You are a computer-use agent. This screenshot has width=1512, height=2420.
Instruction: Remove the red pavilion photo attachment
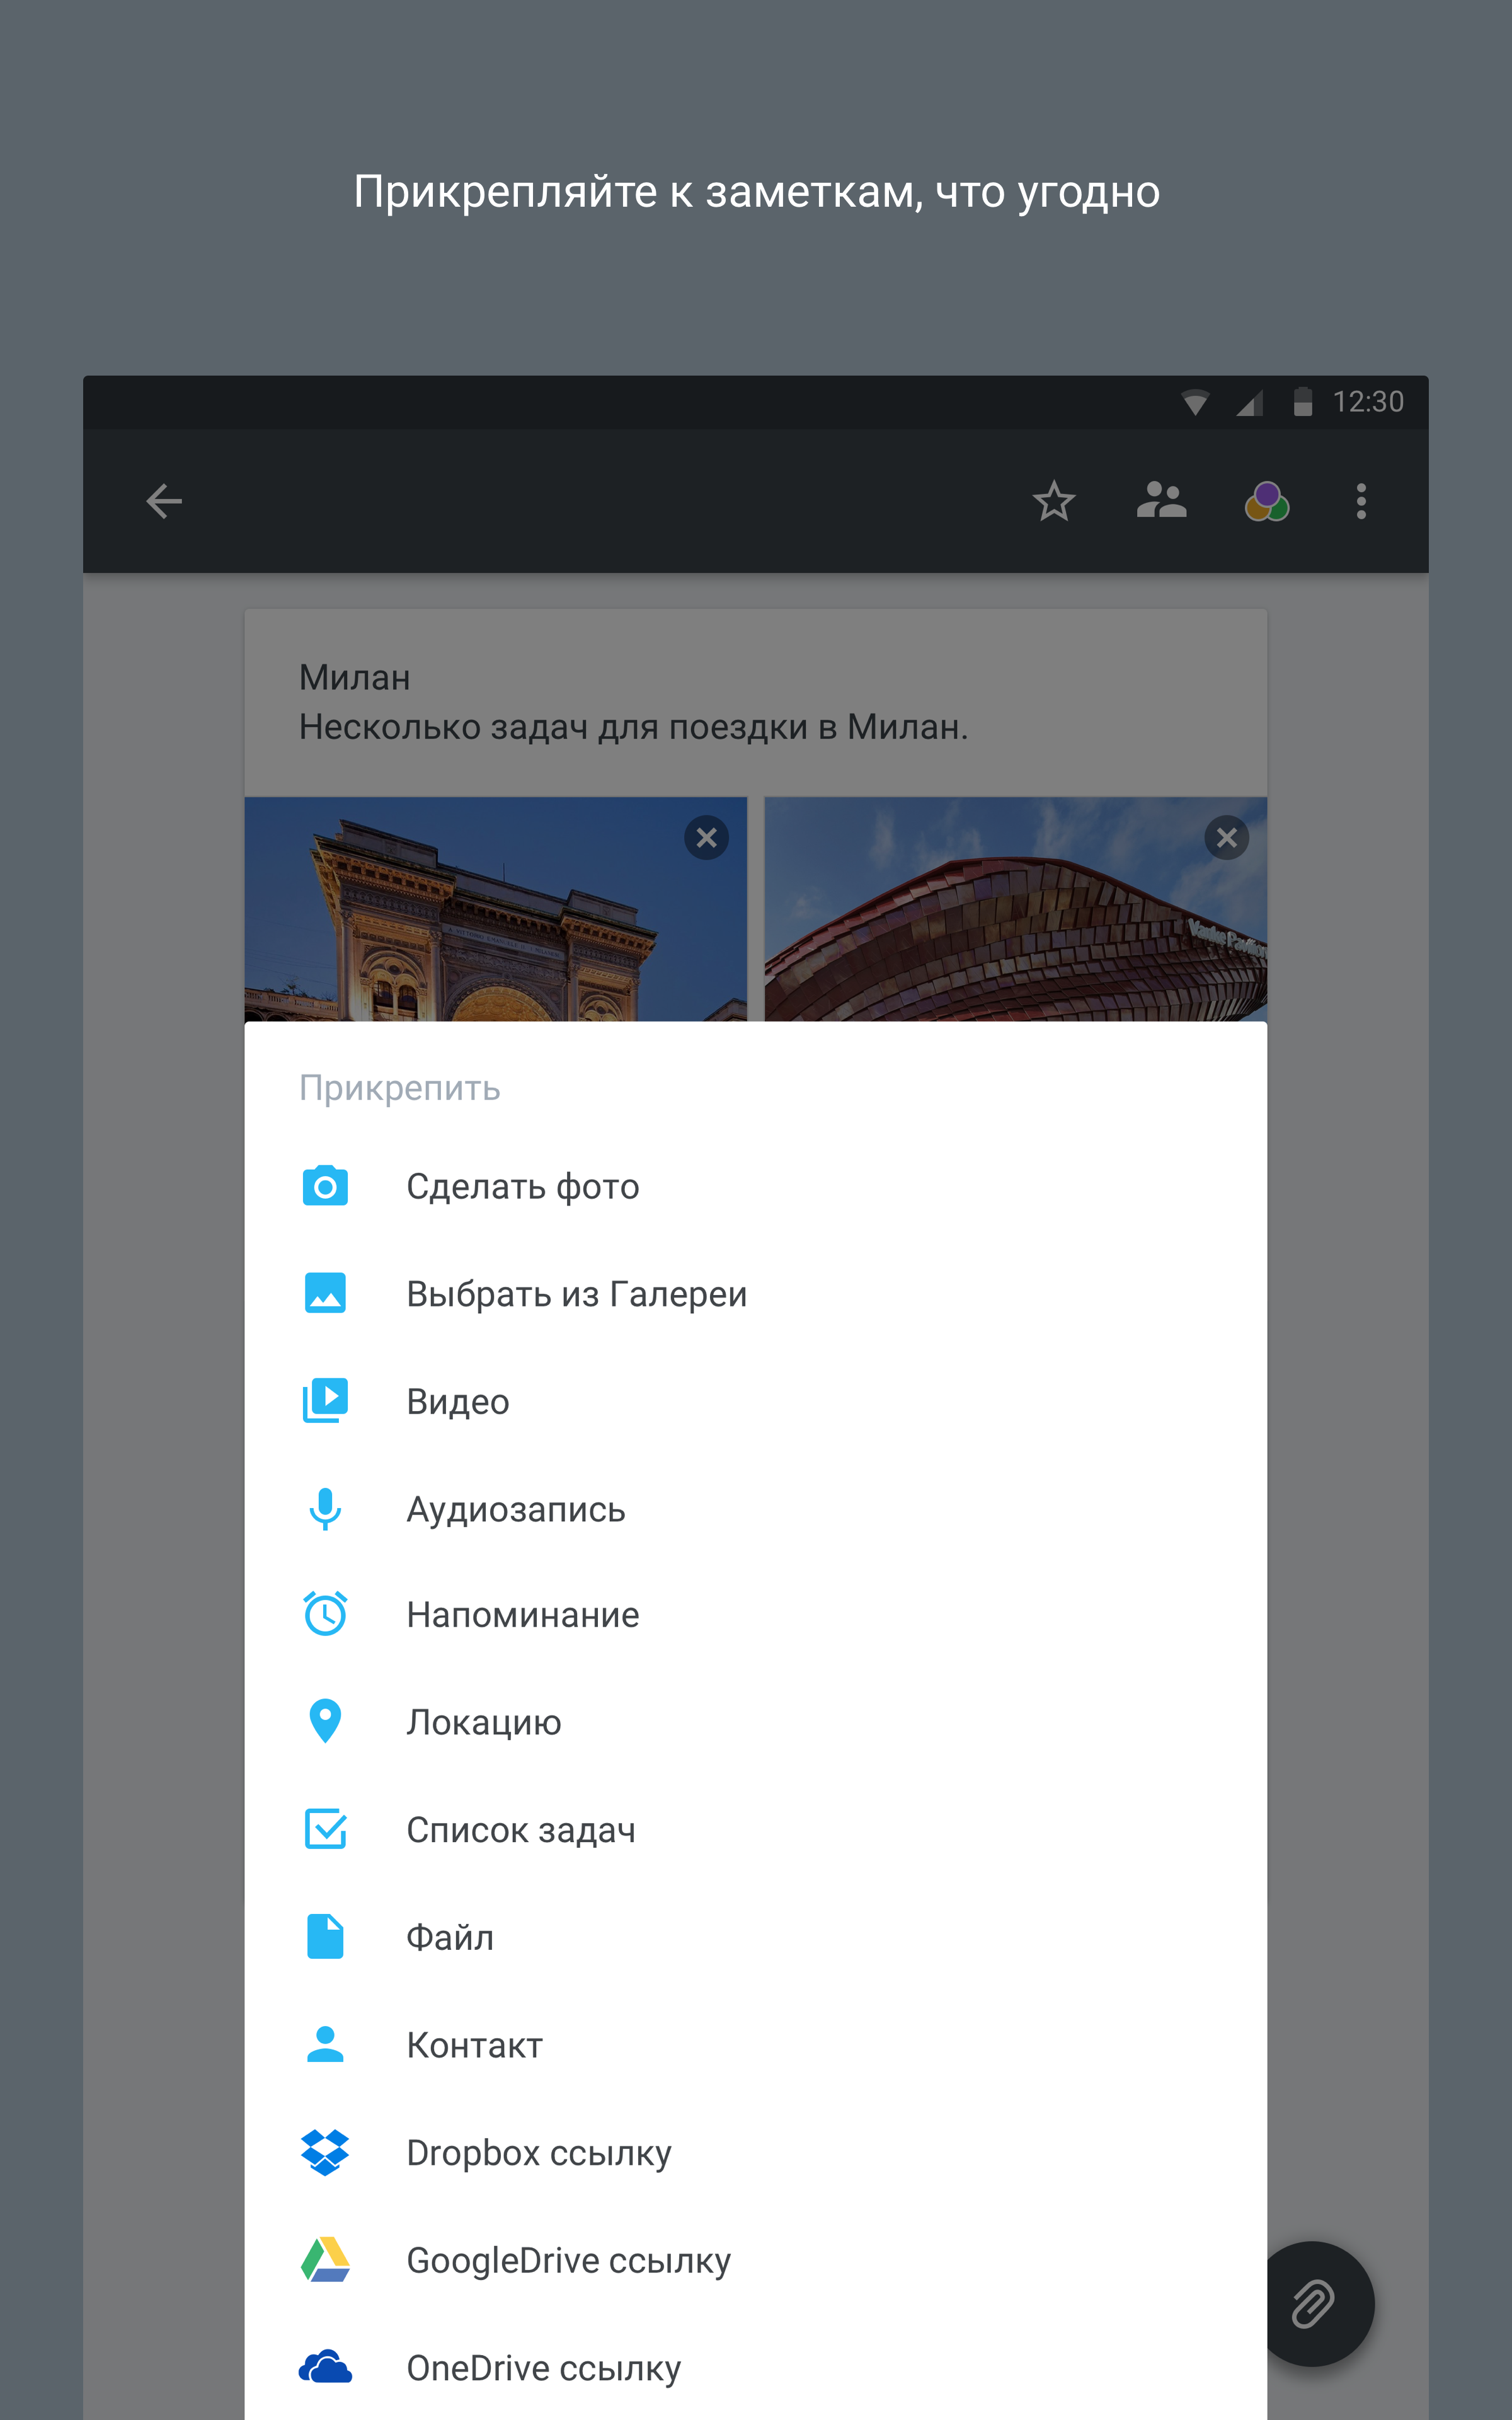click(1227, 838)
